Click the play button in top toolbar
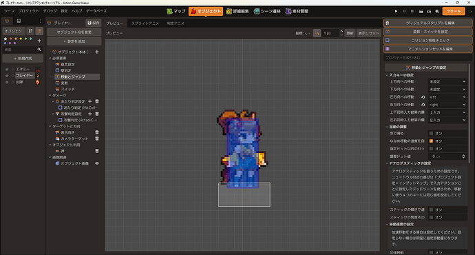 click(396, 11)
